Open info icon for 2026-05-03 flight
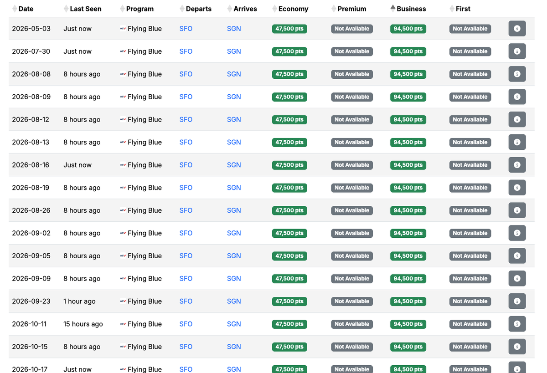The image size is (547, 373). pos(517,29)
